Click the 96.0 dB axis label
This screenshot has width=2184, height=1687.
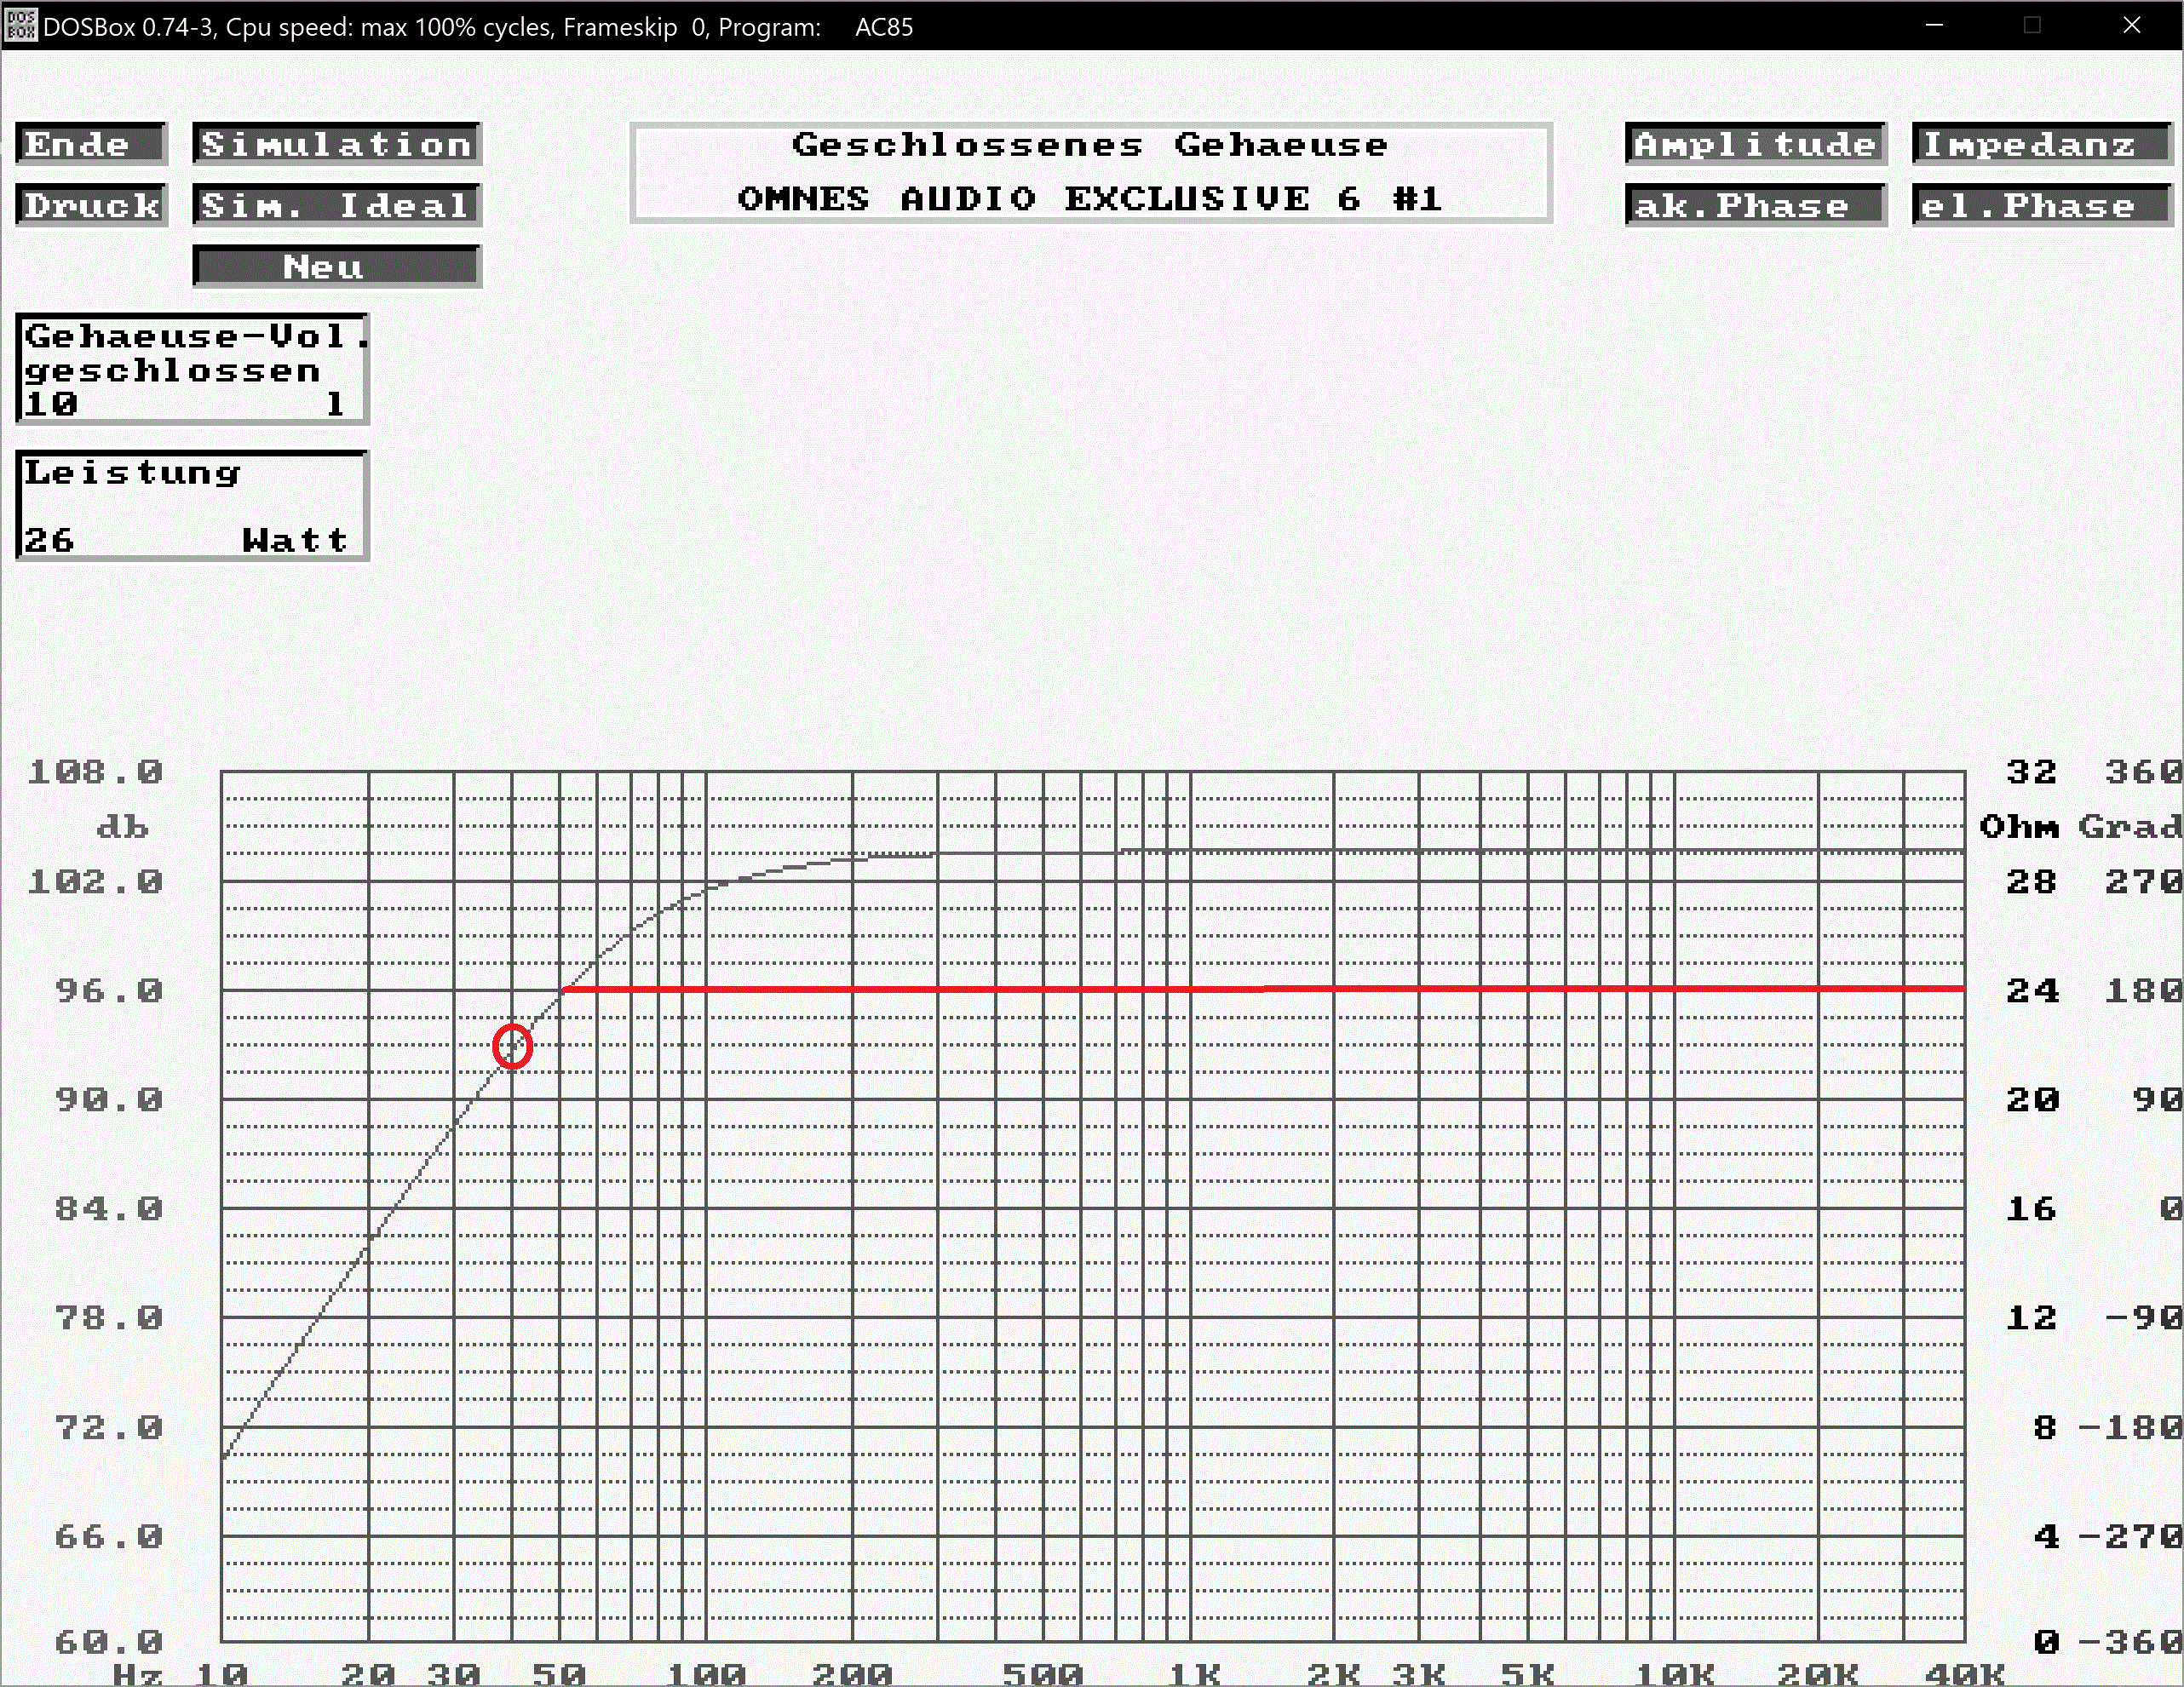pos(108,990)
